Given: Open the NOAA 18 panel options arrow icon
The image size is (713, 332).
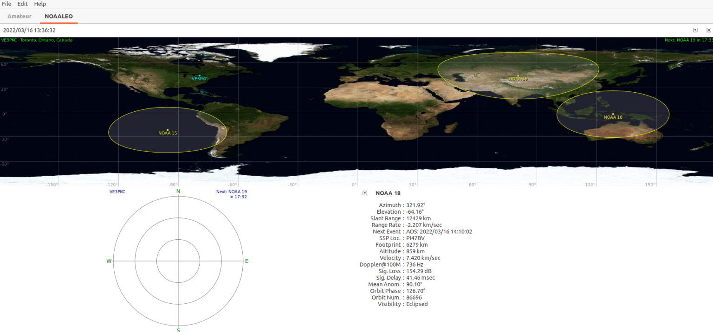Looking at the screenshot, I should tap(364, 193).
